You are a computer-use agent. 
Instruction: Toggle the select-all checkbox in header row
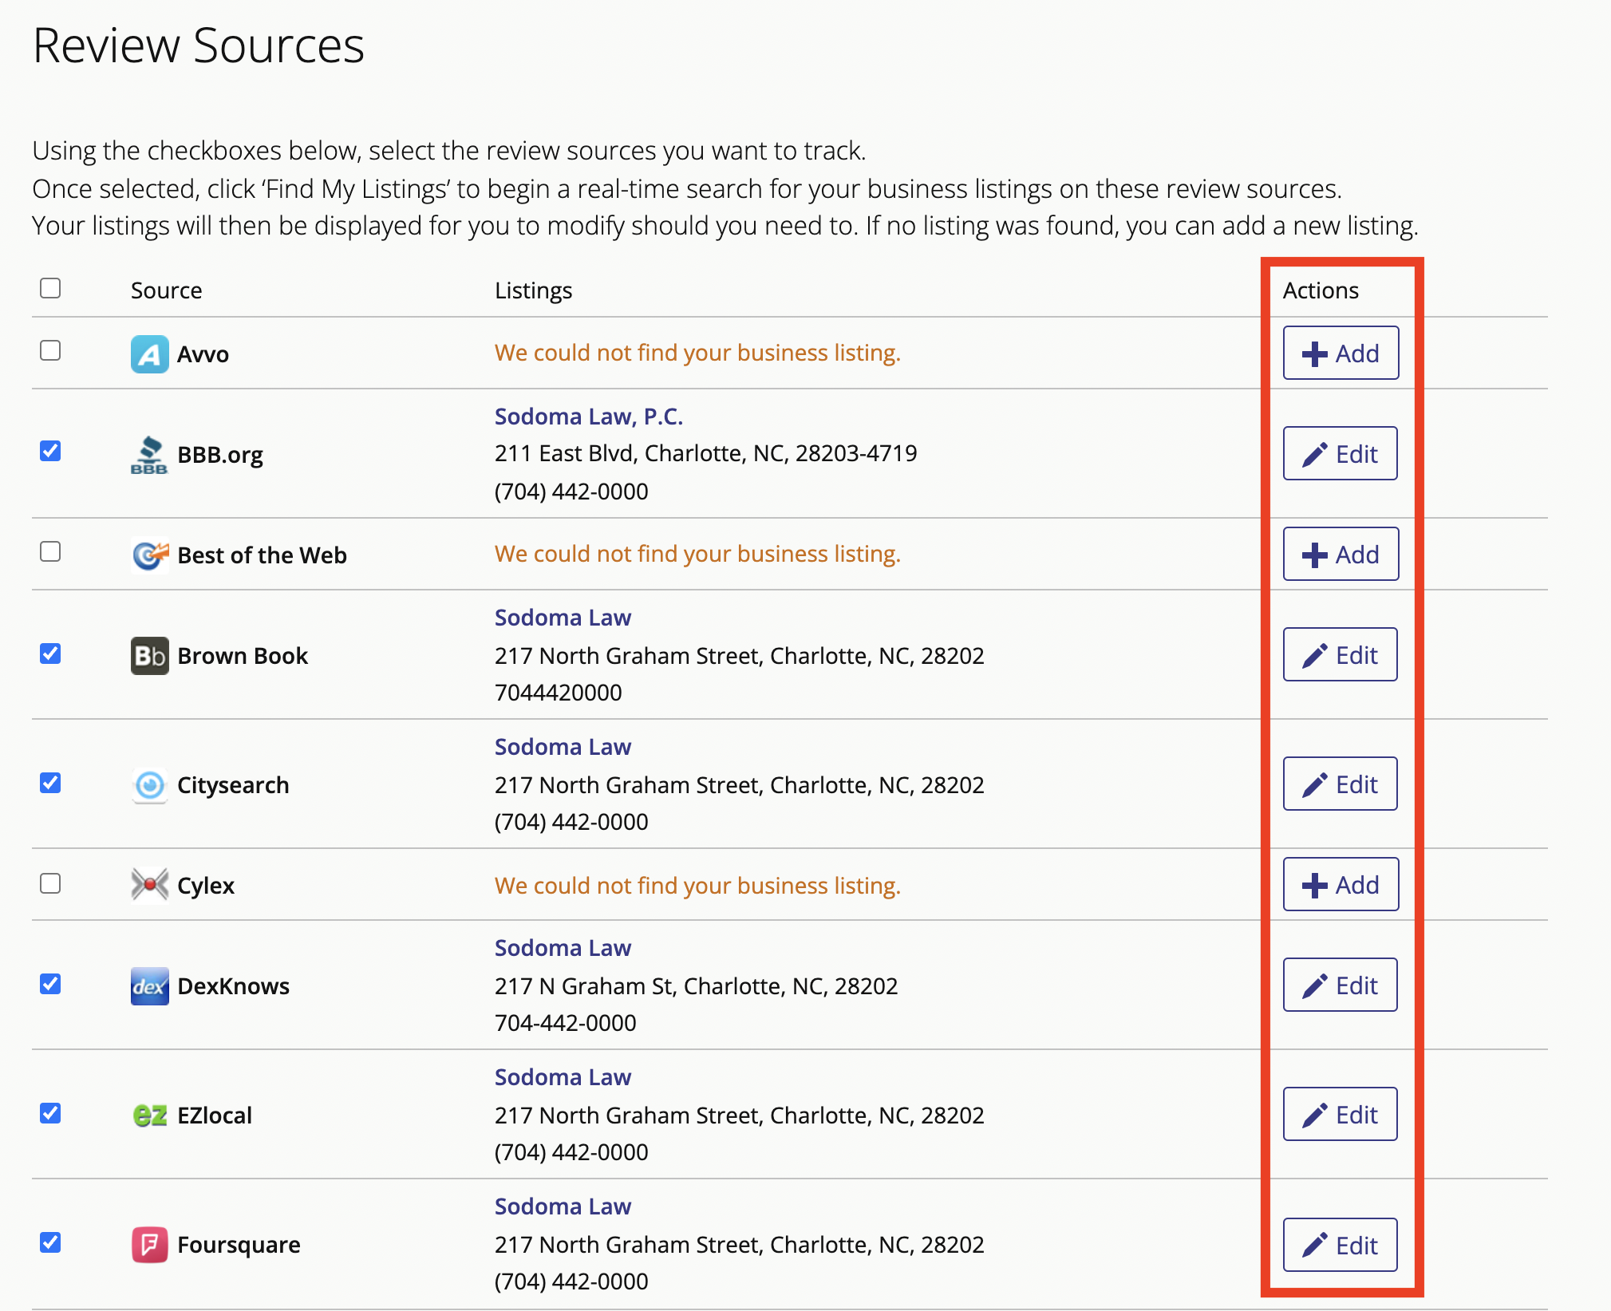tap(50, 288)
